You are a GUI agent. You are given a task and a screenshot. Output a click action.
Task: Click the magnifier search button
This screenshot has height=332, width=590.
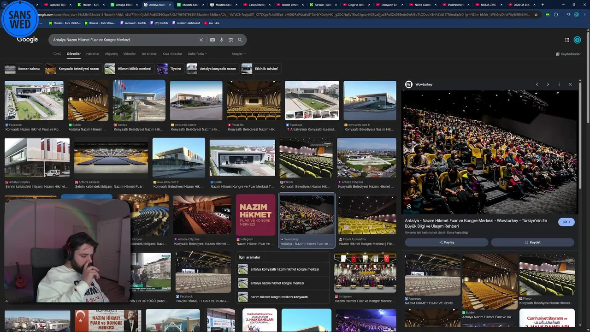click(240, 40)
